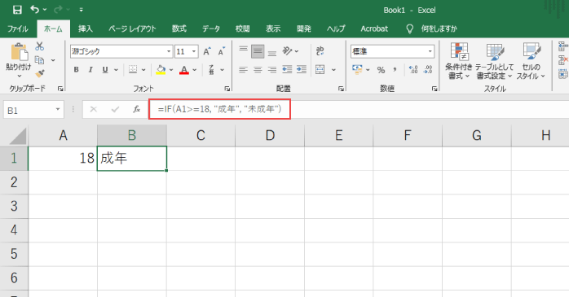
Task: Click the Name Box showing B1
Action: (33, 110)
